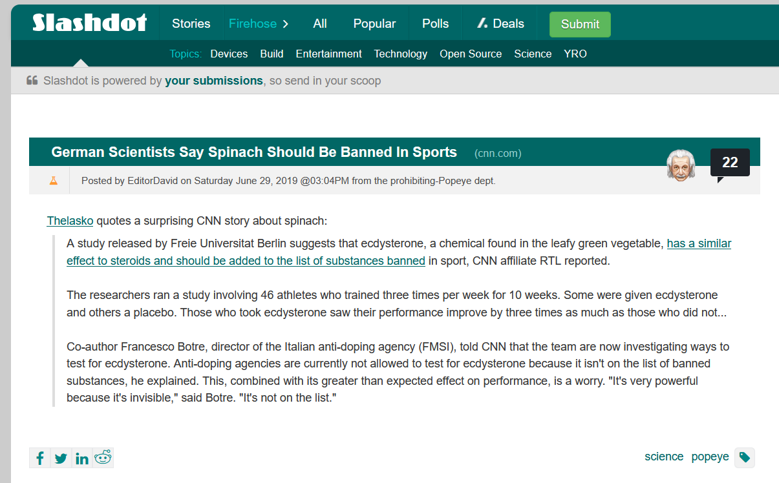Open the tag label icon next to popeye
Screen dimensions: 779x483
pyautogui.click(x=743, y=457)
